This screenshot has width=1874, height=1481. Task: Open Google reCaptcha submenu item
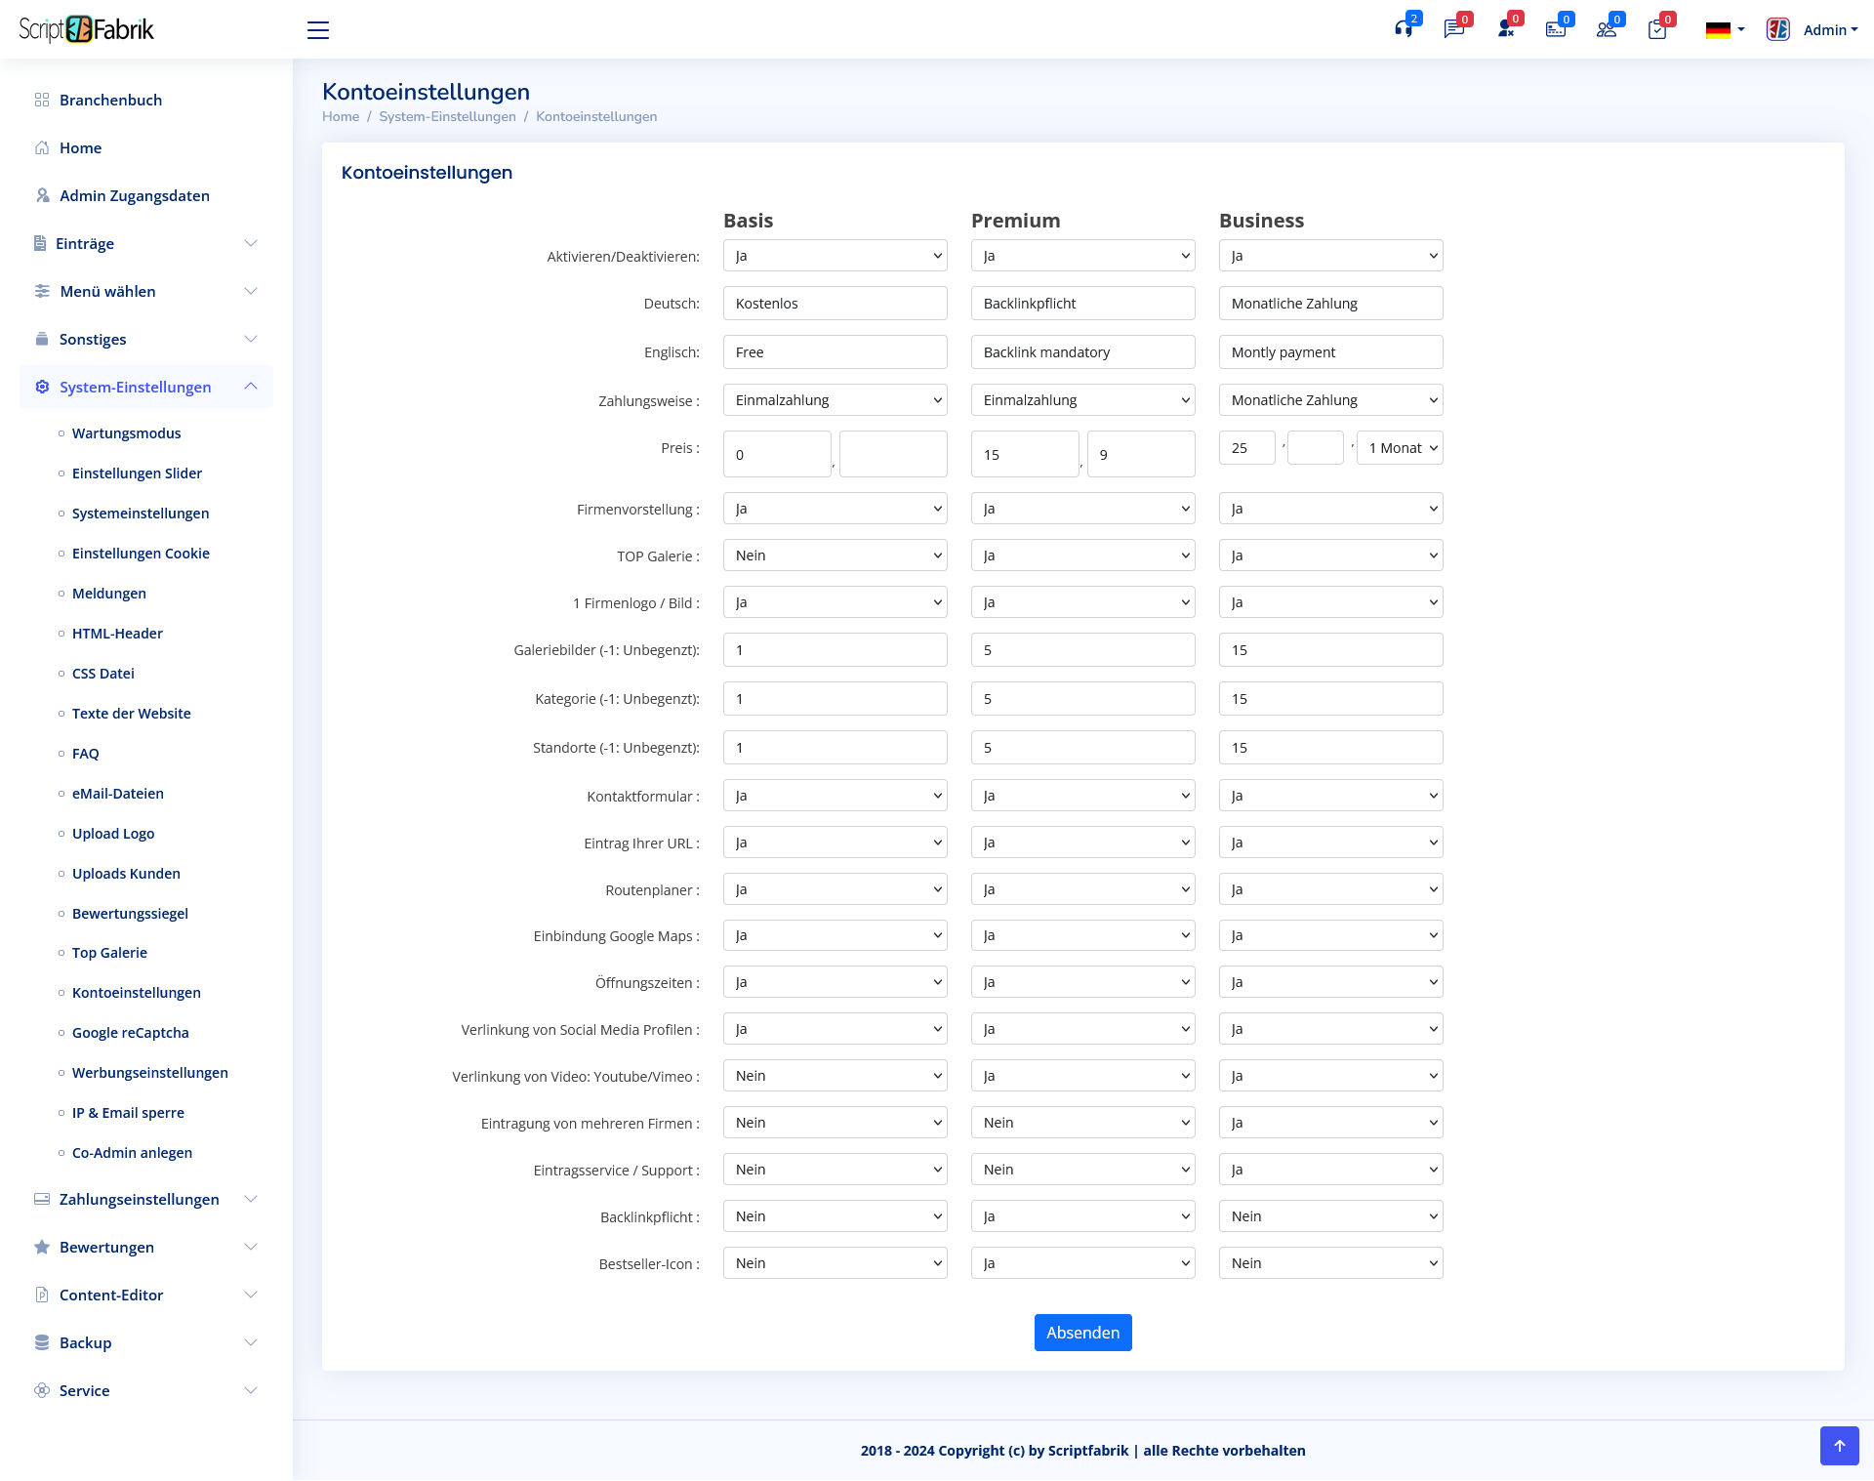[x=131, y=1033]
